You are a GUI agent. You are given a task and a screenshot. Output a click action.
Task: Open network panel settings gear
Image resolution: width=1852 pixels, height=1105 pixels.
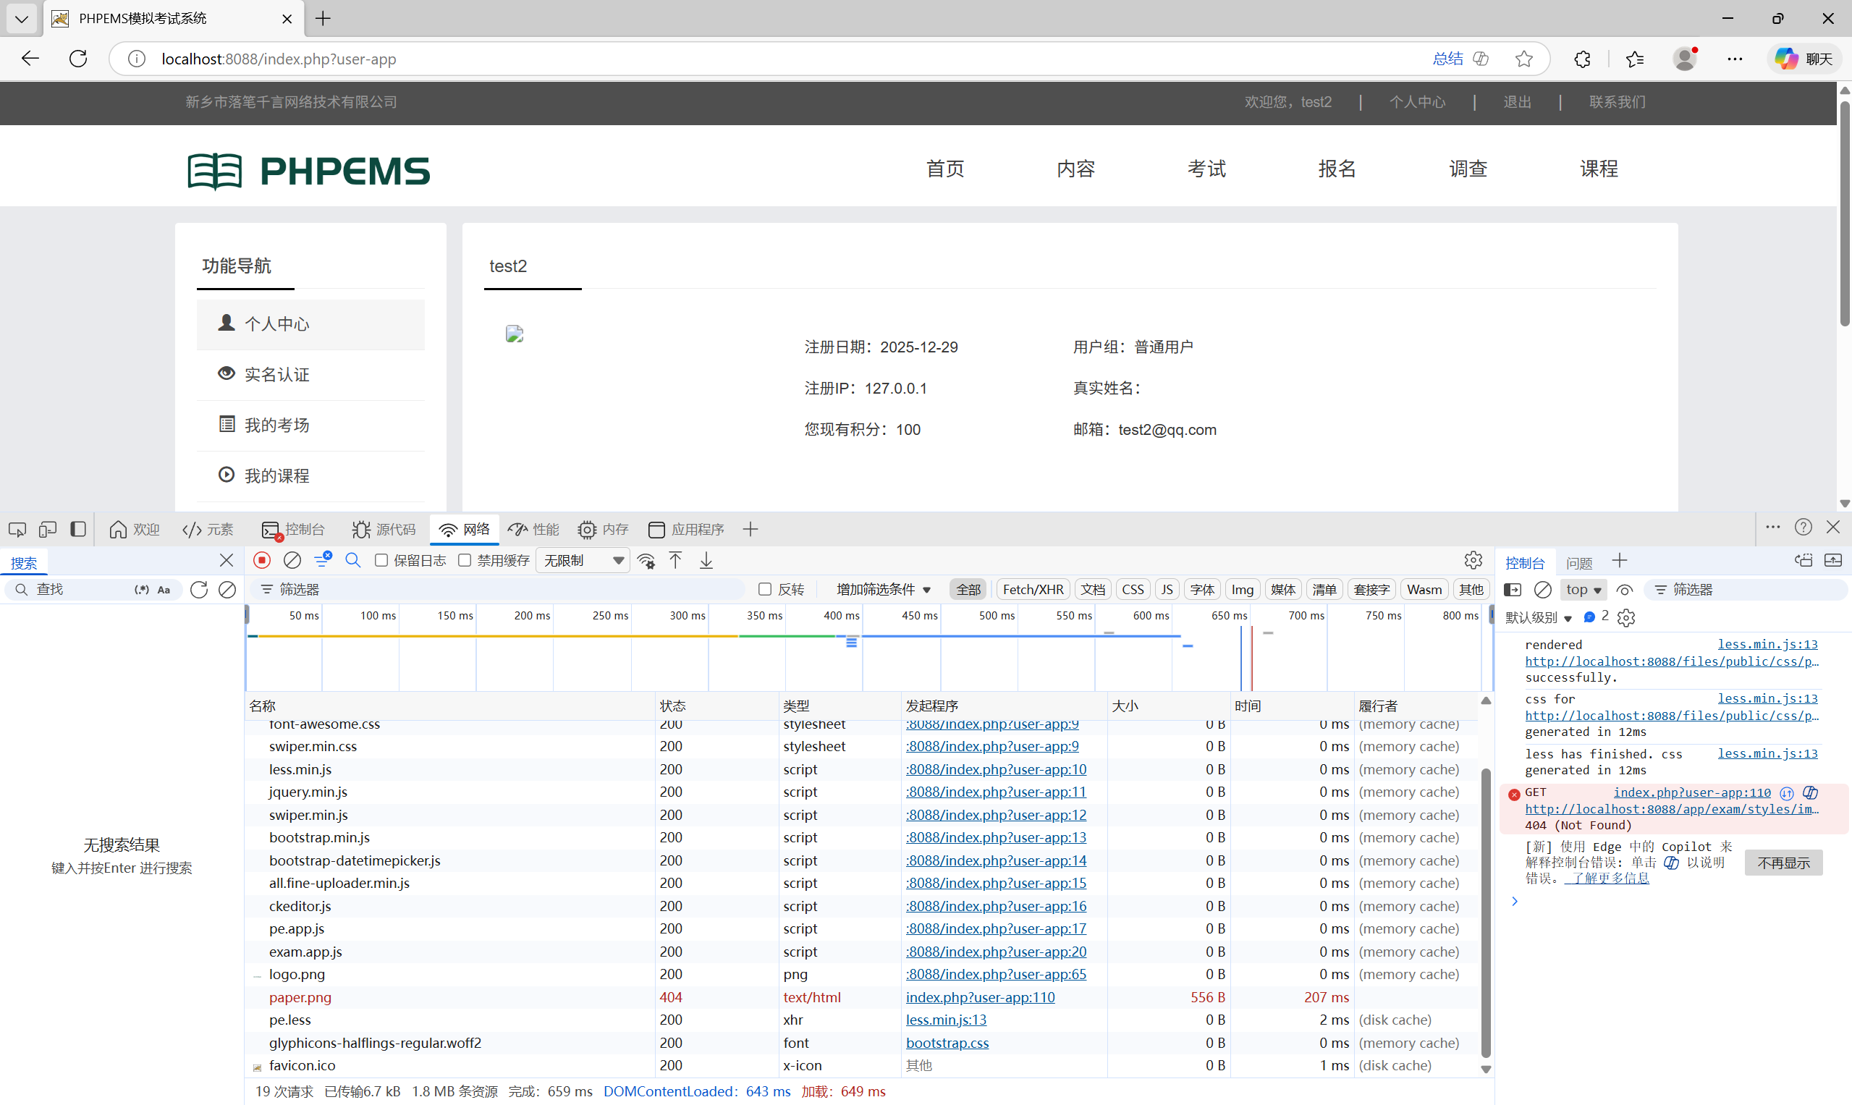1472,560
